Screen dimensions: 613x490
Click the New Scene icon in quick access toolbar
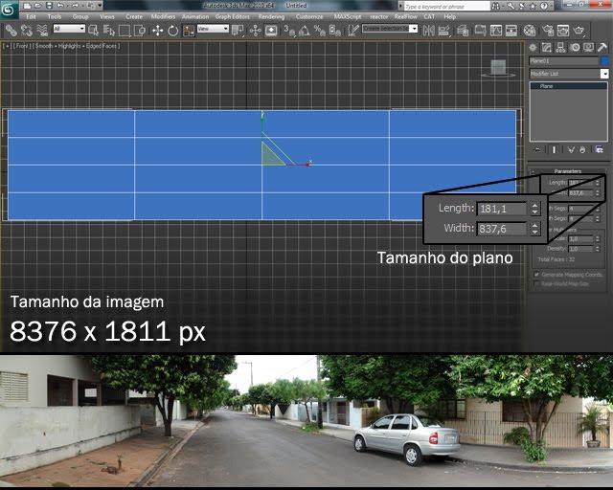(x=27, y=6)
